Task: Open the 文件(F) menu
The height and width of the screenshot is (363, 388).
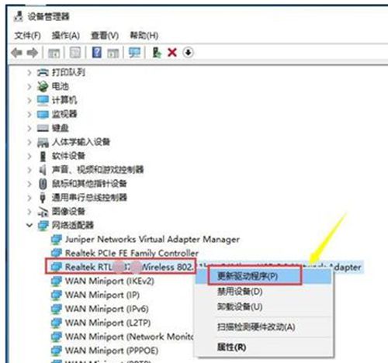Action: 28,36
